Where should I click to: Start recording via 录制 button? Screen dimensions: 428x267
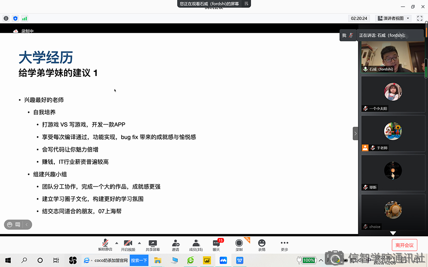click(x=239, y=245)
